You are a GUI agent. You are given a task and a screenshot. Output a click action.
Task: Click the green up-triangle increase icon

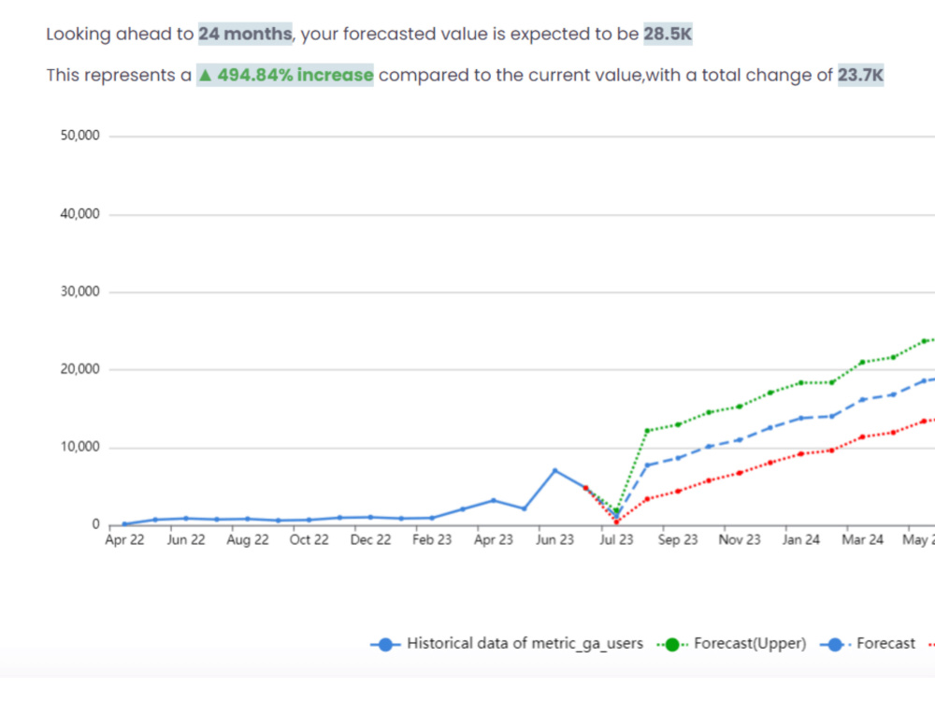coord(205,75)
